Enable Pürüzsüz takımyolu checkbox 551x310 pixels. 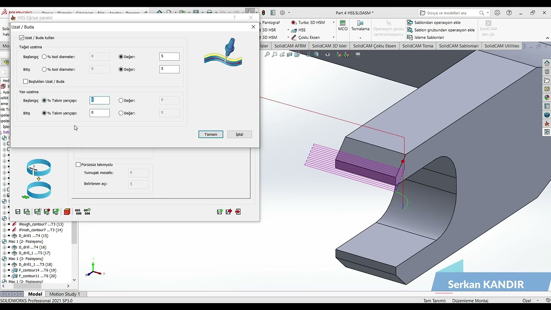point(78,164)
